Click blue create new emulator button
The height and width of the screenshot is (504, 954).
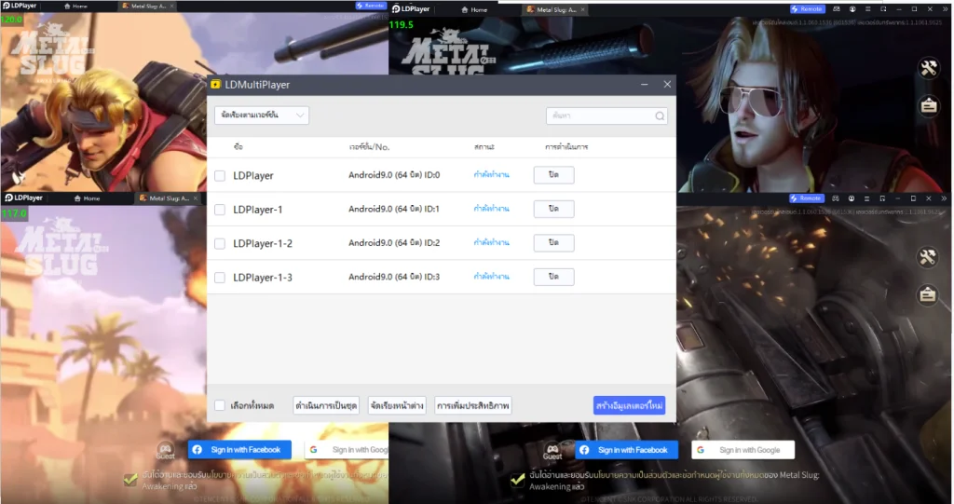pos(629,405)
